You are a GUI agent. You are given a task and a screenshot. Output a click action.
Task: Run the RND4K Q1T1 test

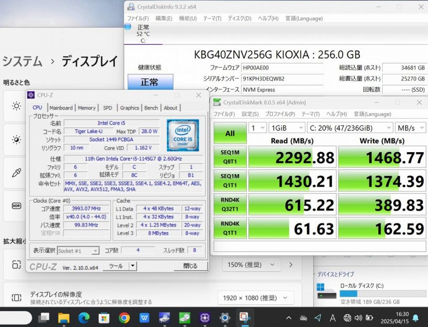pyautogui.click(x=230, y=228)
